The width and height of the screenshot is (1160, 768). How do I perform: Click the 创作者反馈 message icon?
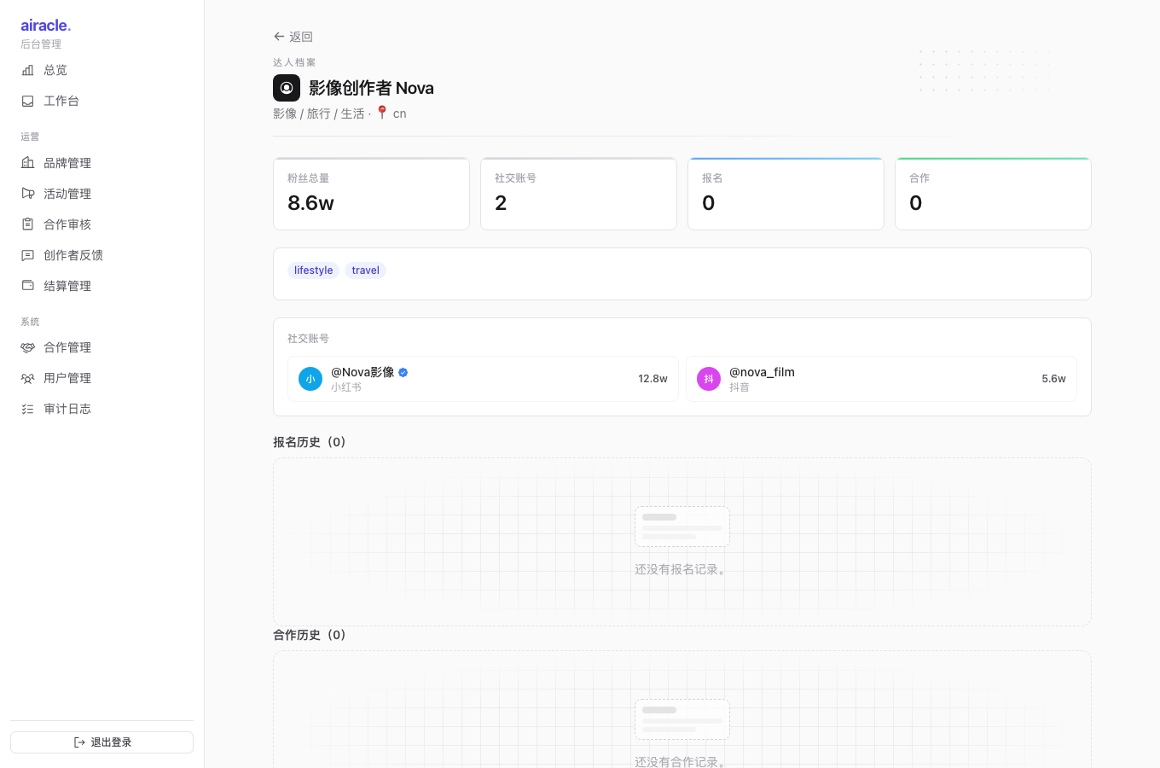pos(27,255)
